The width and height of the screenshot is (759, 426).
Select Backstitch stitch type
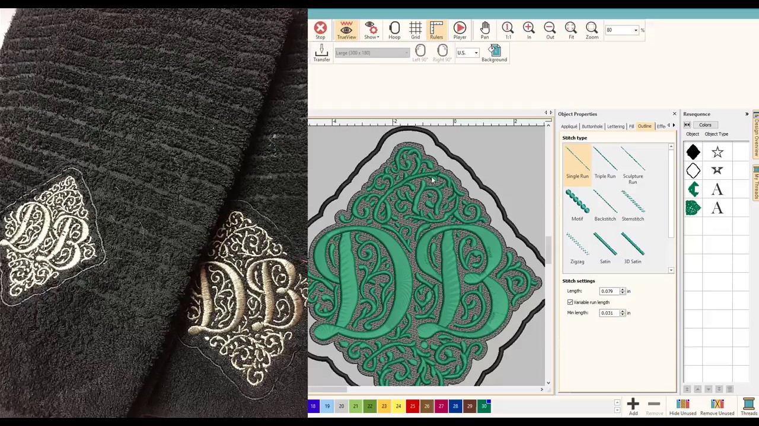click(605, 205)
